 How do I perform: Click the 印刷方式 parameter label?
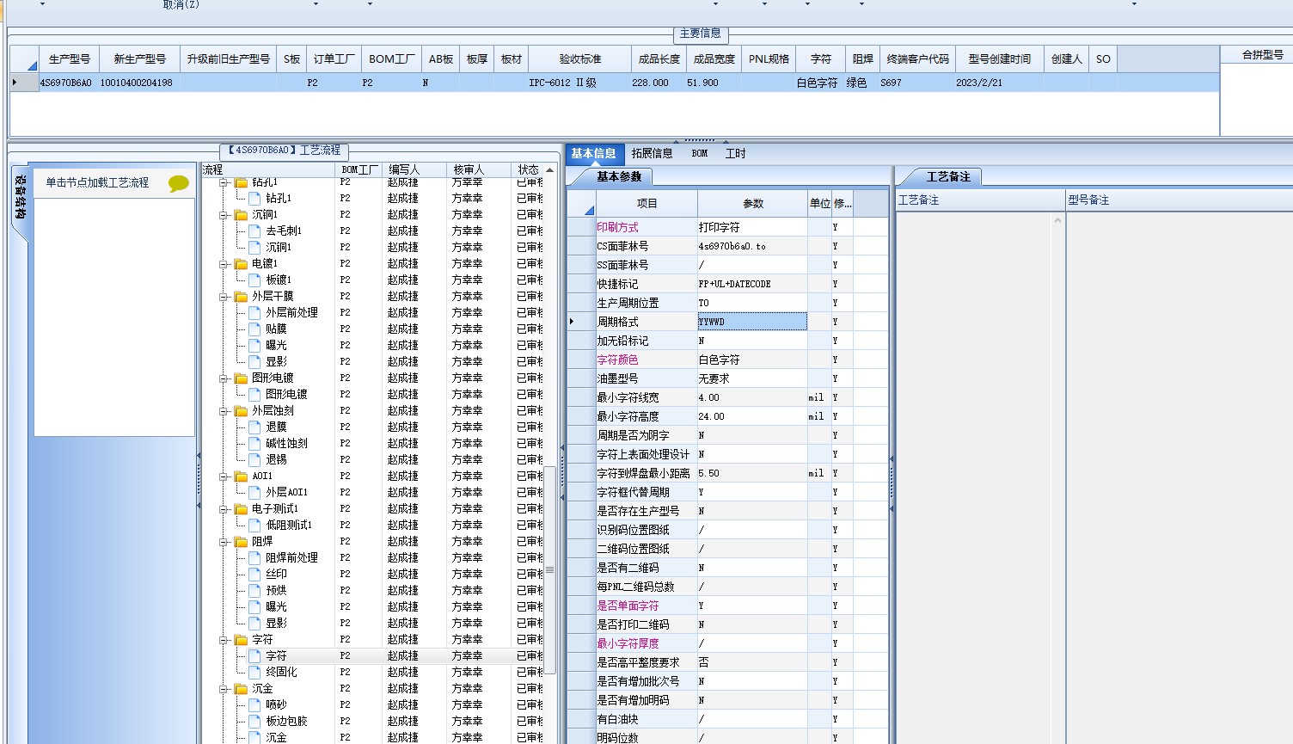point(617,227)
